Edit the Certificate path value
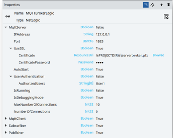 [122, 55]
